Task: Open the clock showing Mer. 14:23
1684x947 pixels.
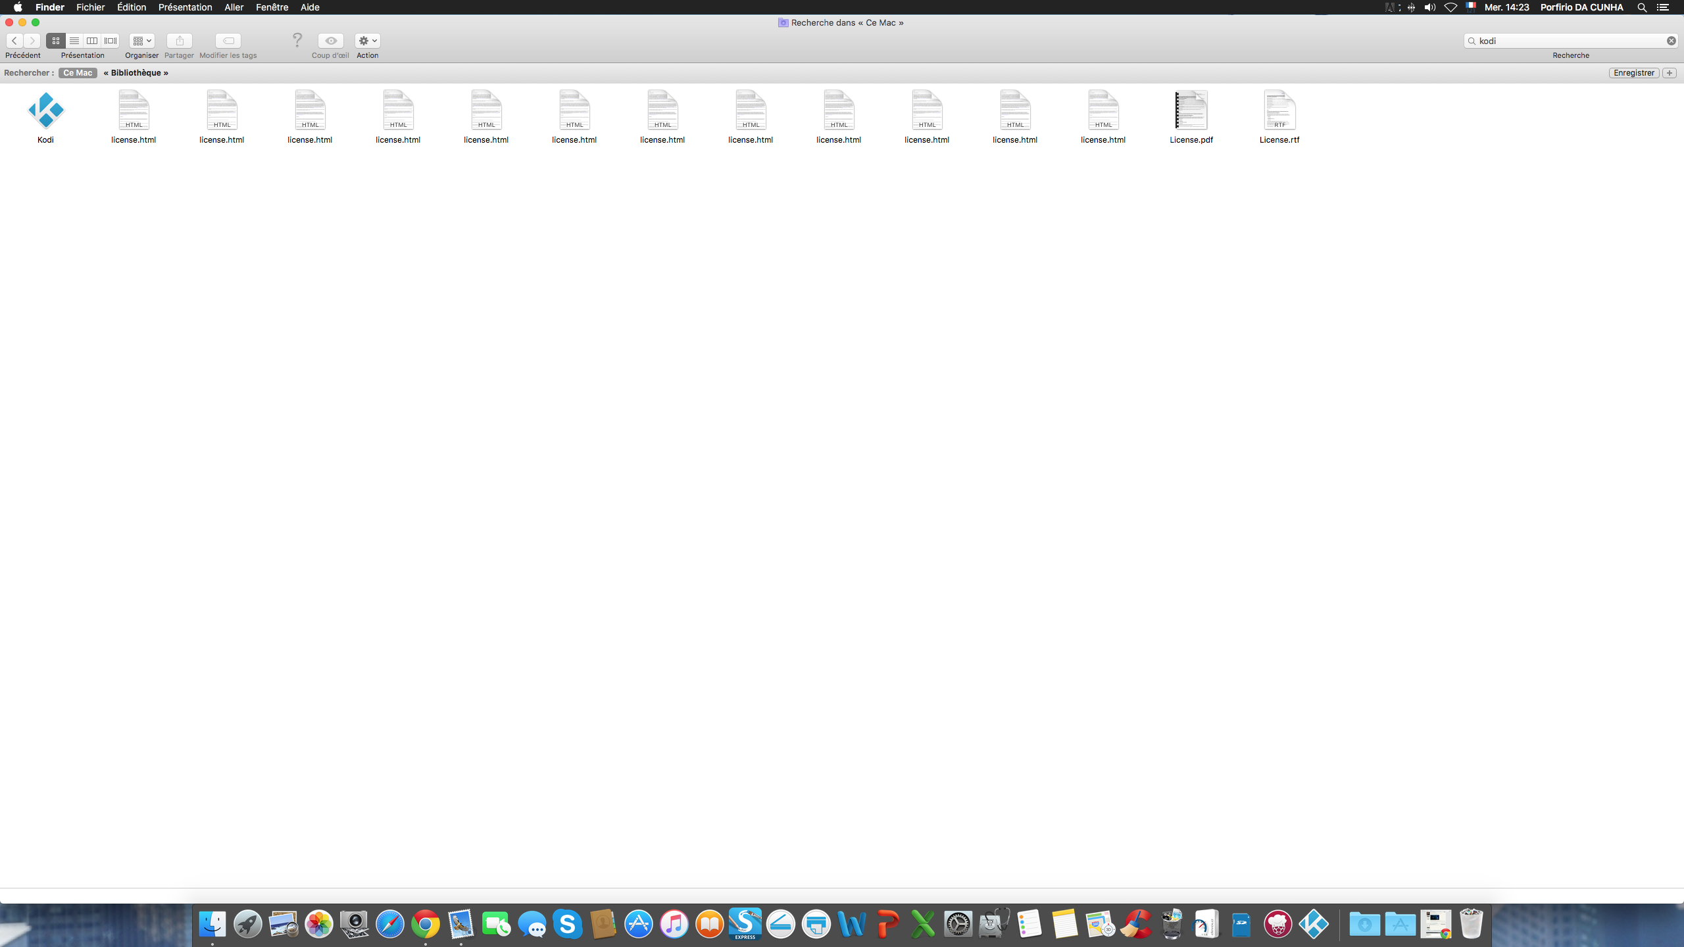Action: click(1506, 7)
